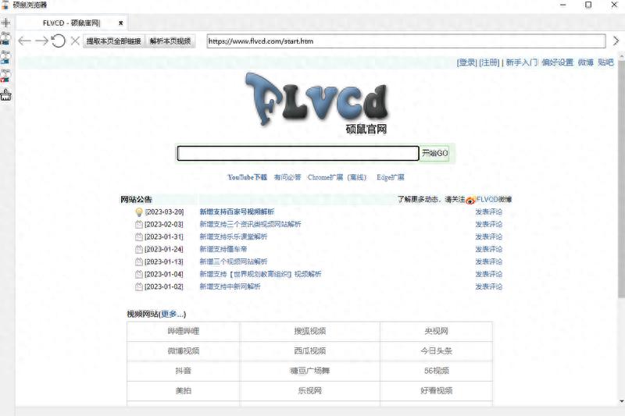This screenshot has width=625, height=416.
Task: Click the note icon beside 2023-01-31
Action: pos(139,236)
